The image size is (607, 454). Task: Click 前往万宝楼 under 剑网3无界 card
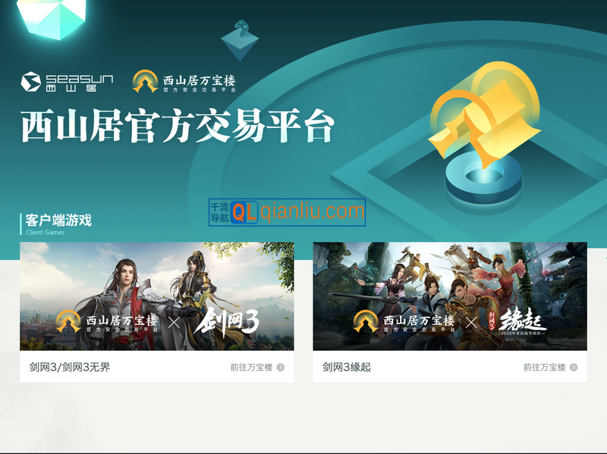click(252, 368)
